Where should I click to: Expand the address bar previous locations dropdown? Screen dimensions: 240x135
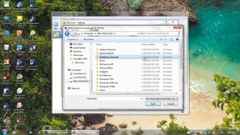point(138,33)
